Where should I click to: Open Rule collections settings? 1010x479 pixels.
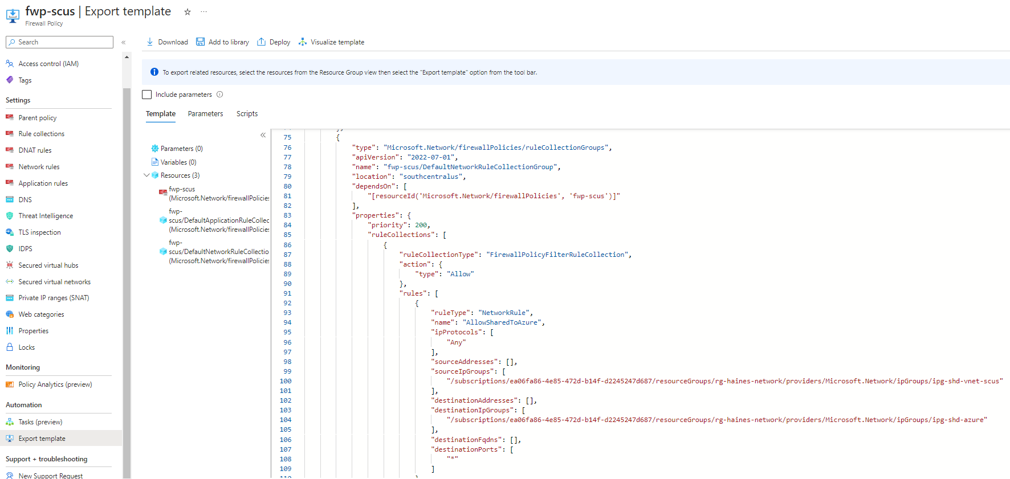click(42, 134)
